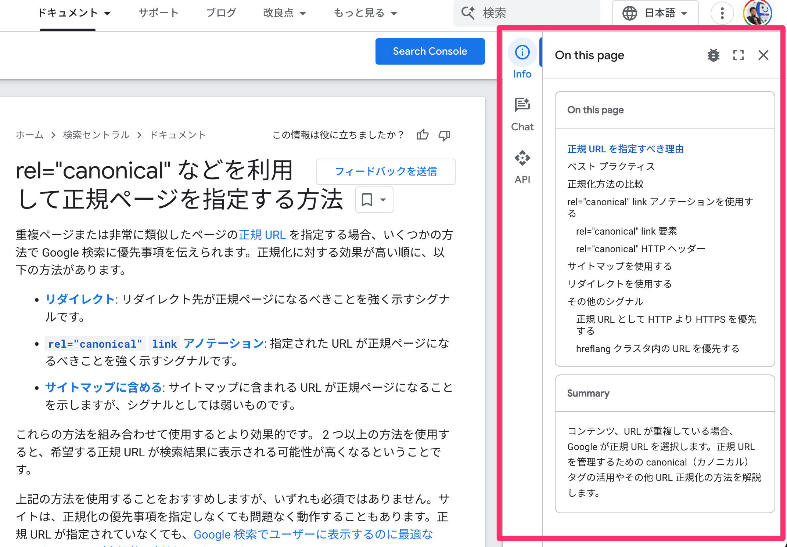Open the リダイレクト bullet link
The height and width of the screenshot is (547, 787).
(x=80, y=299)
